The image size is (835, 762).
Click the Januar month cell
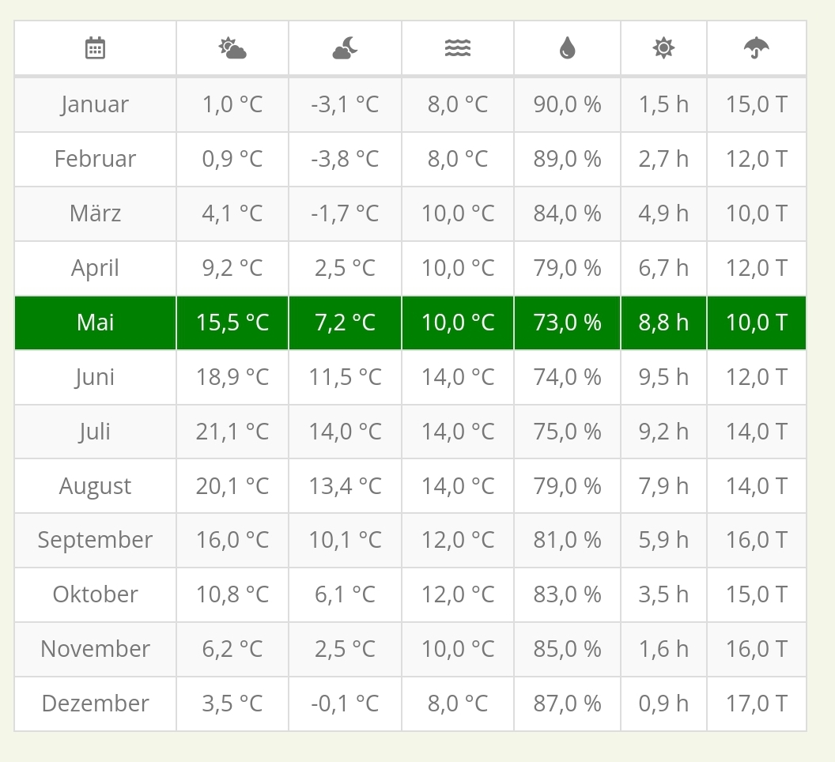(95, 104)
